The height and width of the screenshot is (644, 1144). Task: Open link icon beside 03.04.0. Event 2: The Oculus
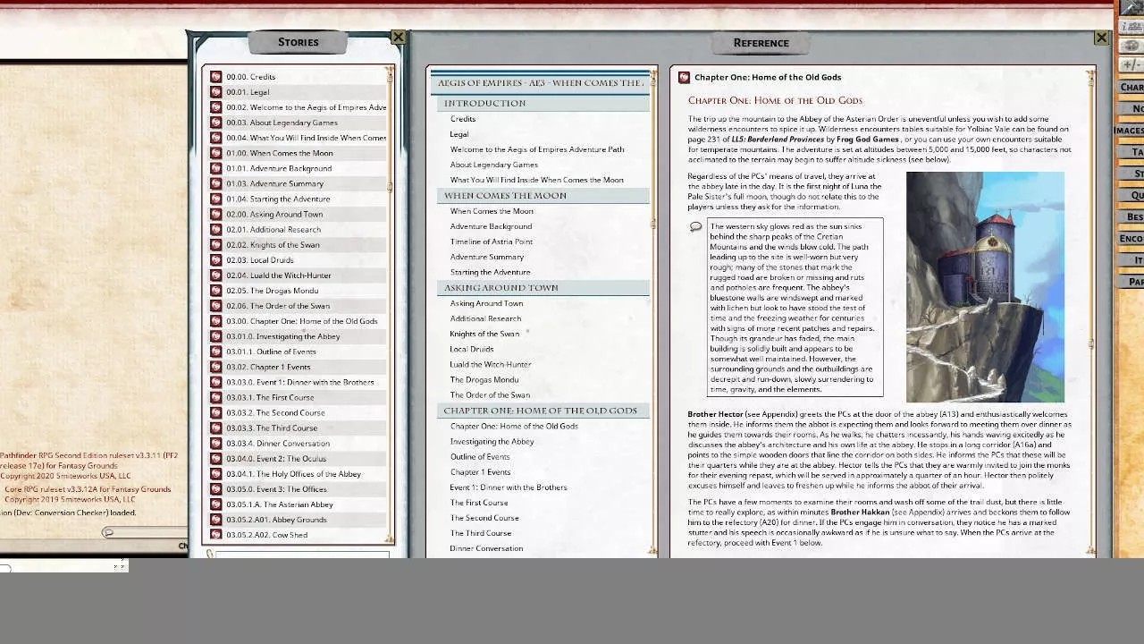[x=215, y=458]
